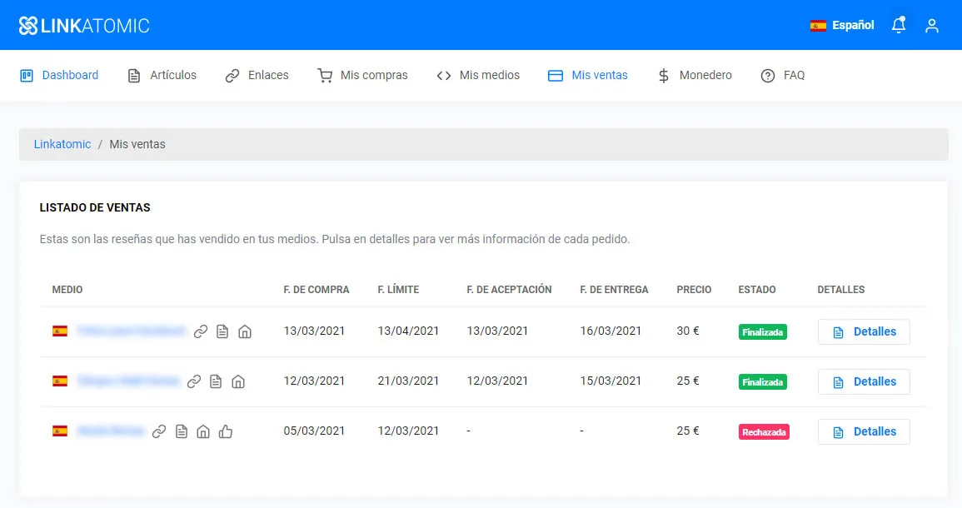
Task: Click the Linkatomic breadcrumb link
Action: (x=62, y=143)
